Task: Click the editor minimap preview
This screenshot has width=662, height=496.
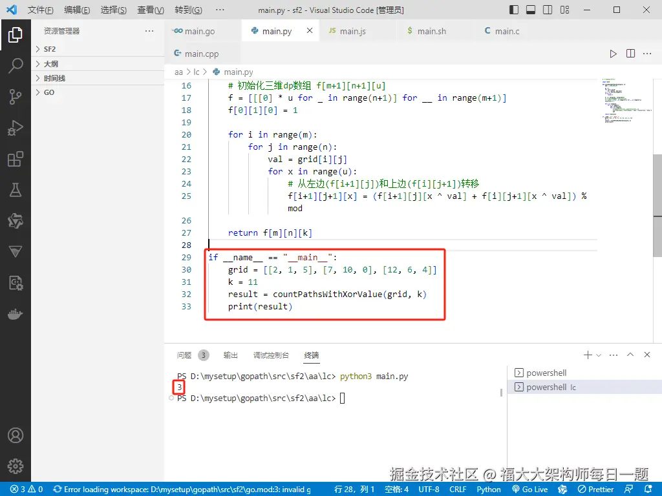Action: pos(627,101)
